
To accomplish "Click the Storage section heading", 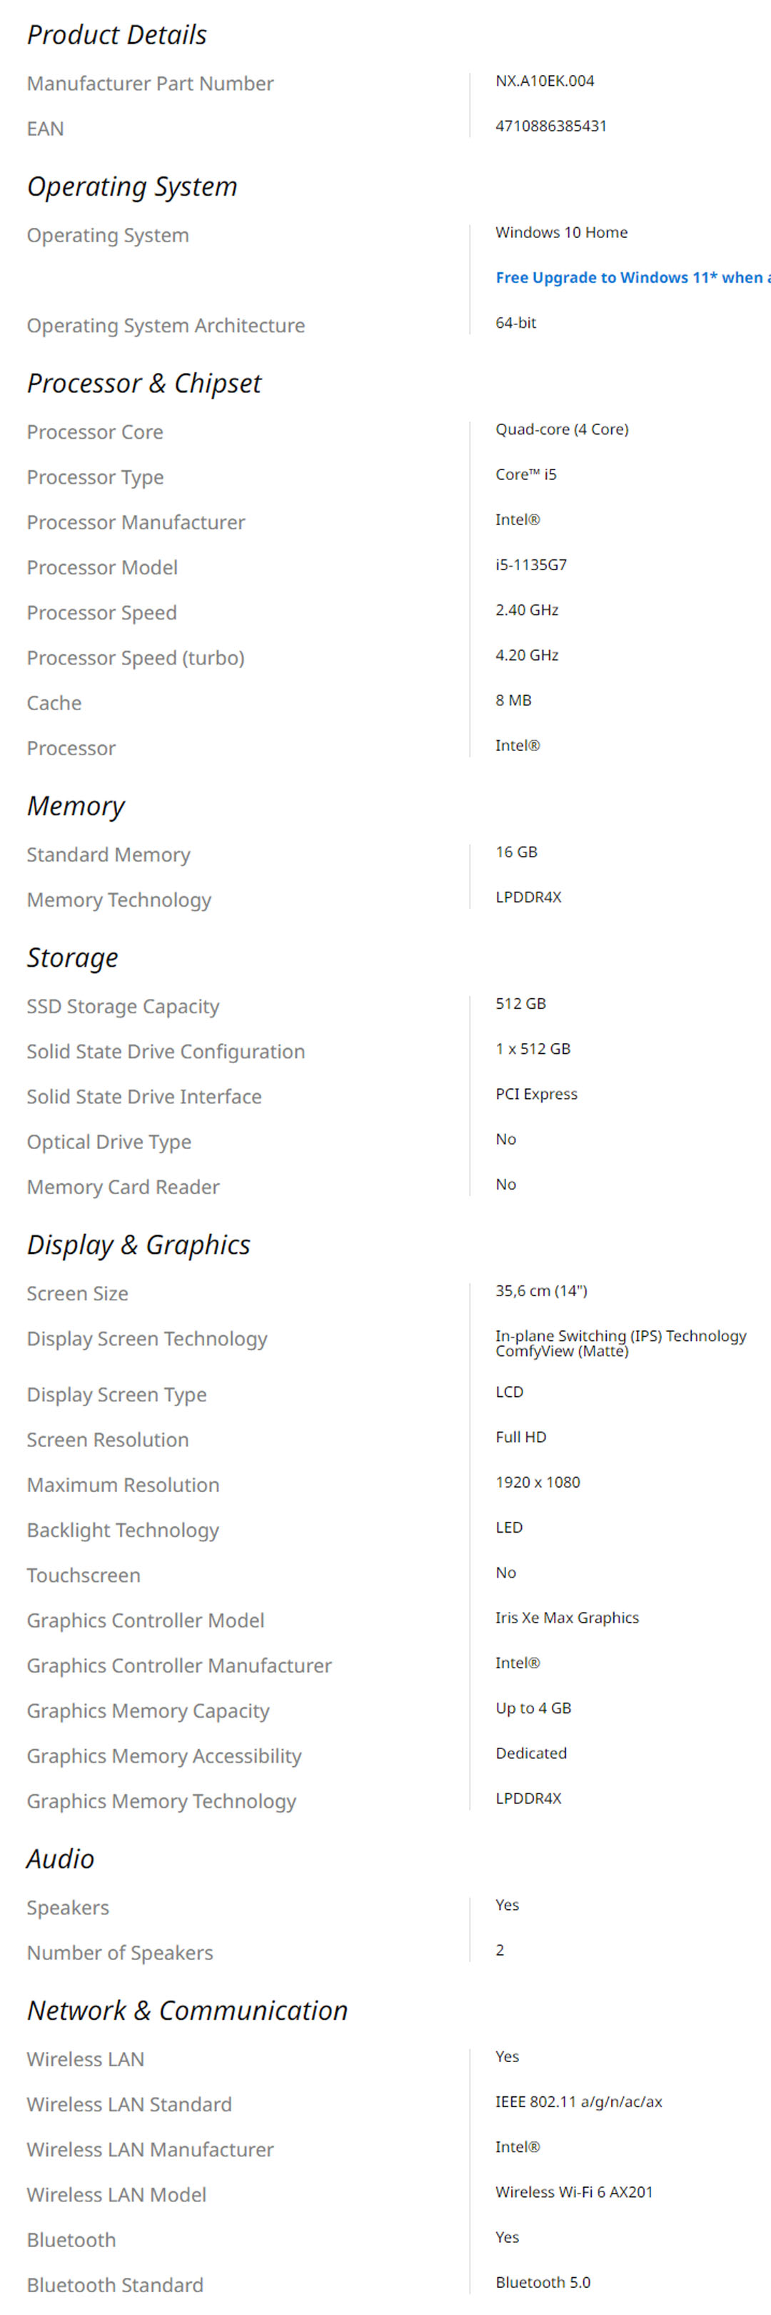I will [x=73, y=958].
